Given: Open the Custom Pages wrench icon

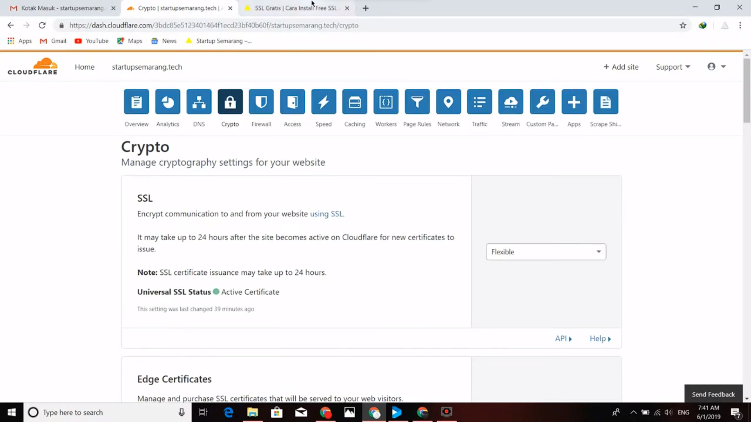Looking at the screenshot, I should click(x=542, y=102).
